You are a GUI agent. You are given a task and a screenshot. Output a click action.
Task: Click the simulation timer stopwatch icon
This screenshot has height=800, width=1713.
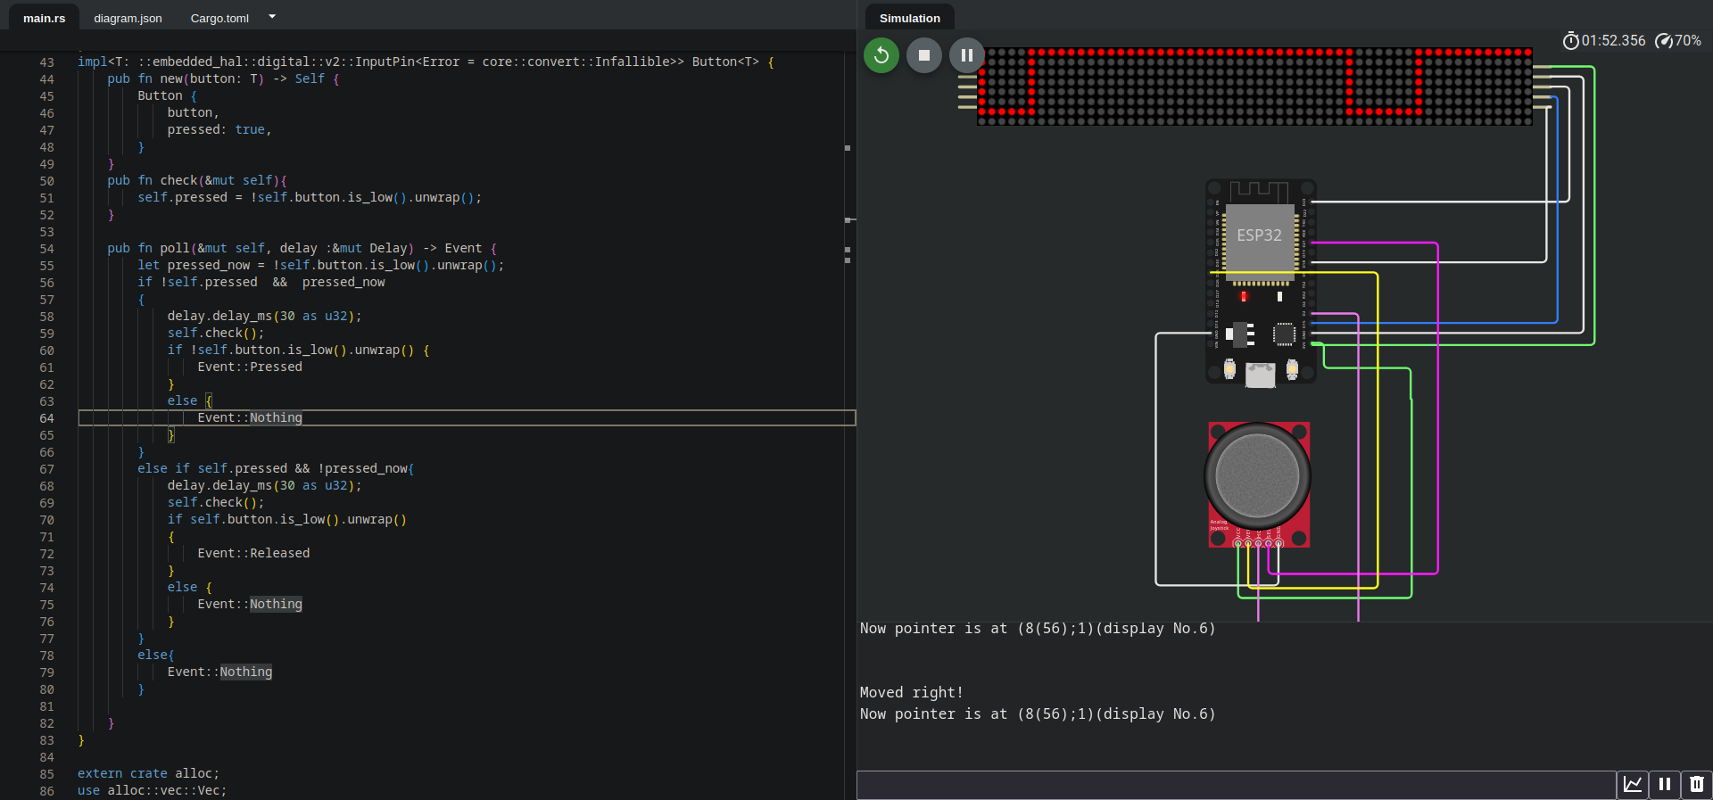(1570, 41)
